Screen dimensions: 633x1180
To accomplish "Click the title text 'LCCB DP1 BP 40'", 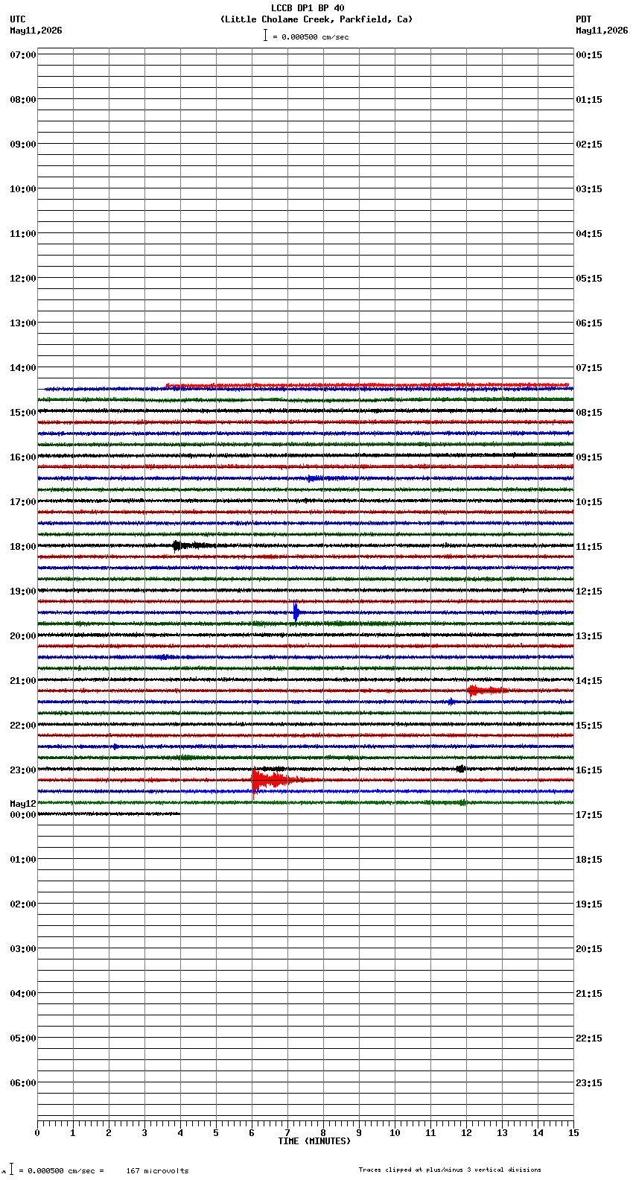I will click(x=308, y=8).
